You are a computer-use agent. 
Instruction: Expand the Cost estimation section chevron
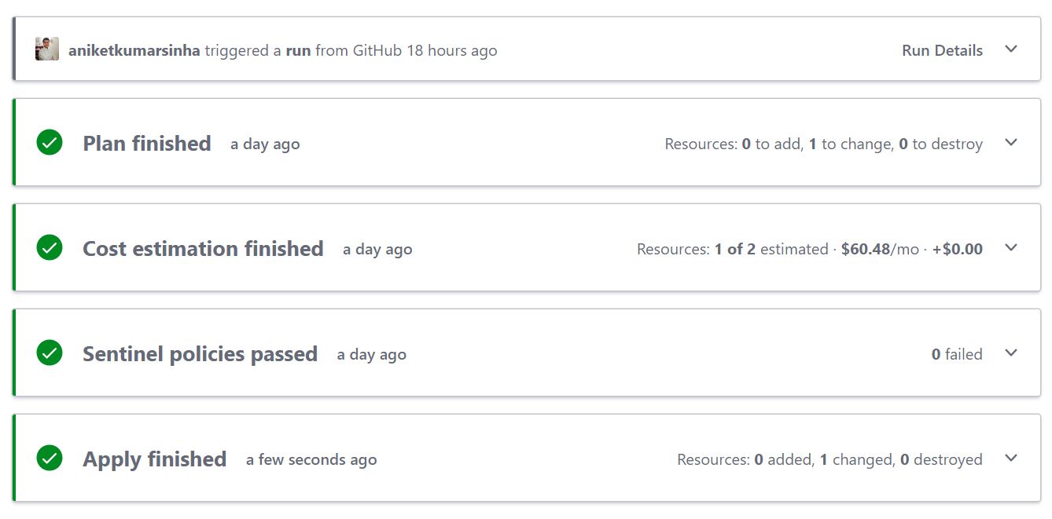1011,248
